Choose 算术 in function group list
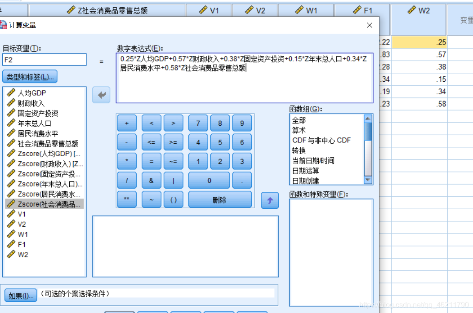473x313 pixels. click(x=299, y=130)
